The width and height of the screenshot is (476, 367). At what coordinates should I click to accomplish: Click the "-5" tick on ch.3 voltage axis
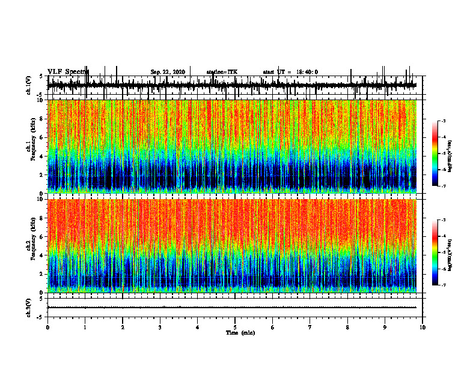coord(40,317)
